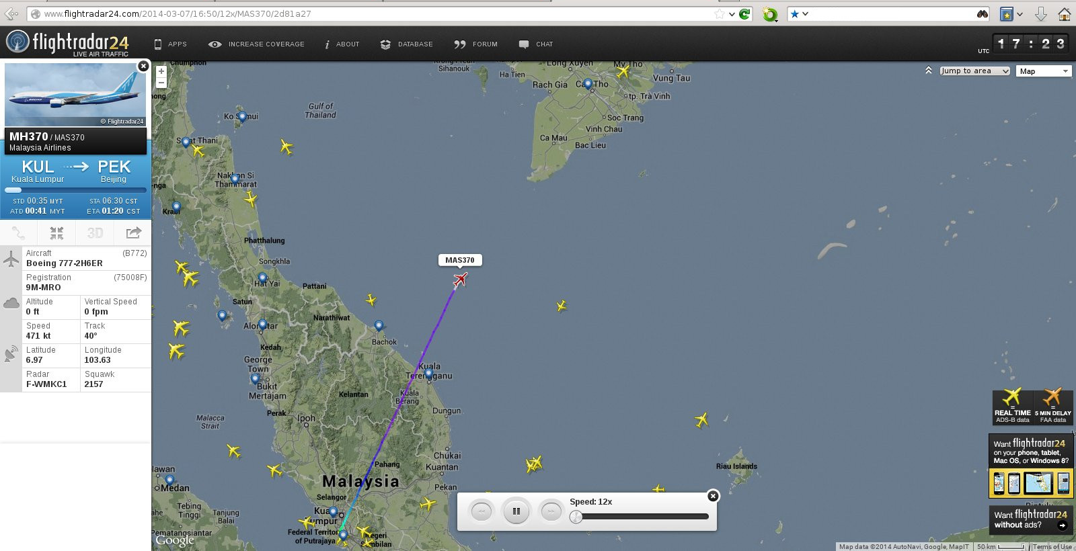This screenshot has width=1076, height=551.
Task: Click the share flight icon
Action: [x=133, y=233]
